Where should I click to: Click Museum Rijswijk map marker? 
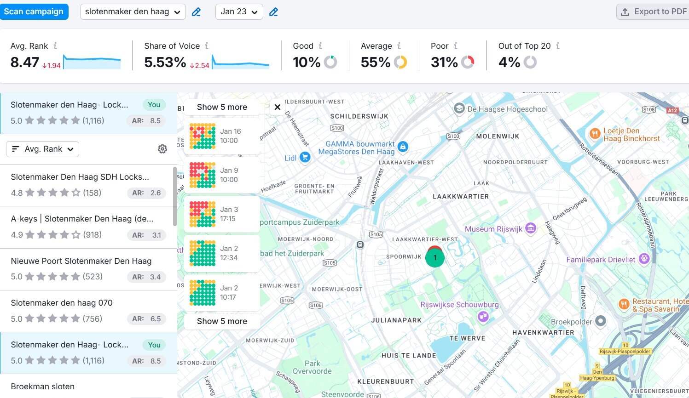pyautogui.click(x=531, y=228)
